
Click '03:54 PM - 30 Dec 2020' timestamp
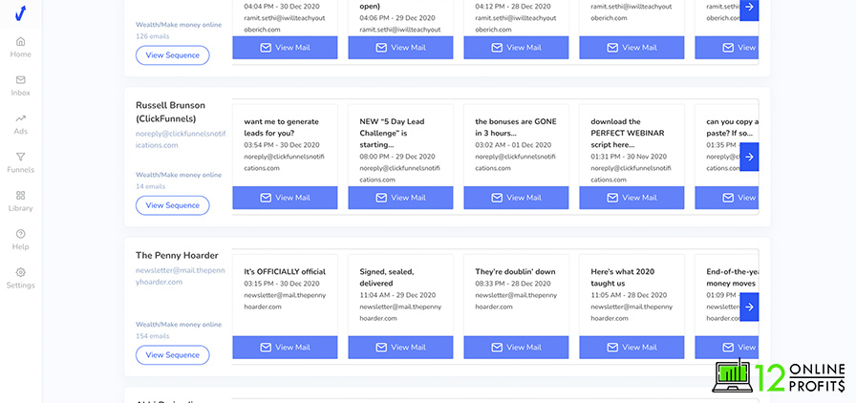click(x=282, y=145)
